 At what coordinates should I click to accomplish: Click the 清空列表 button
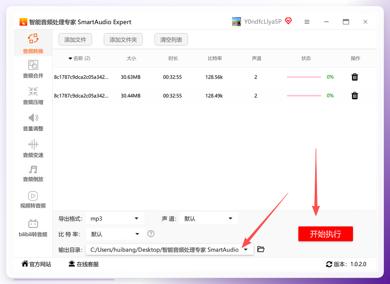(171, 39)
